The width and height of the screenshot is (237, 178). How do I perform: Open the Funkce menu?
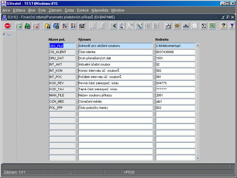click(83, 10)
